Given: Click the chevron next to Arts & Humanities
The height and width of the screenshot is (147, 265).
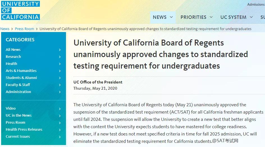Looking at the screenshot, I should pyautogui.click(x=60, y=71).
